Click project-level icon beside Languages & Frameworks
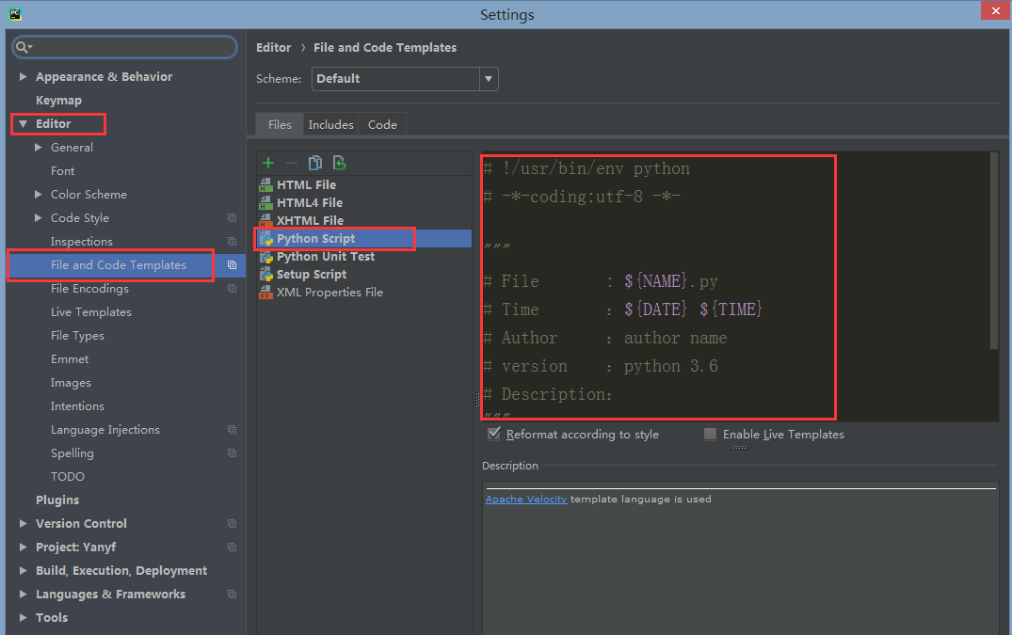The height and width of the screenshot is (635, 1012). coord(232,594)
